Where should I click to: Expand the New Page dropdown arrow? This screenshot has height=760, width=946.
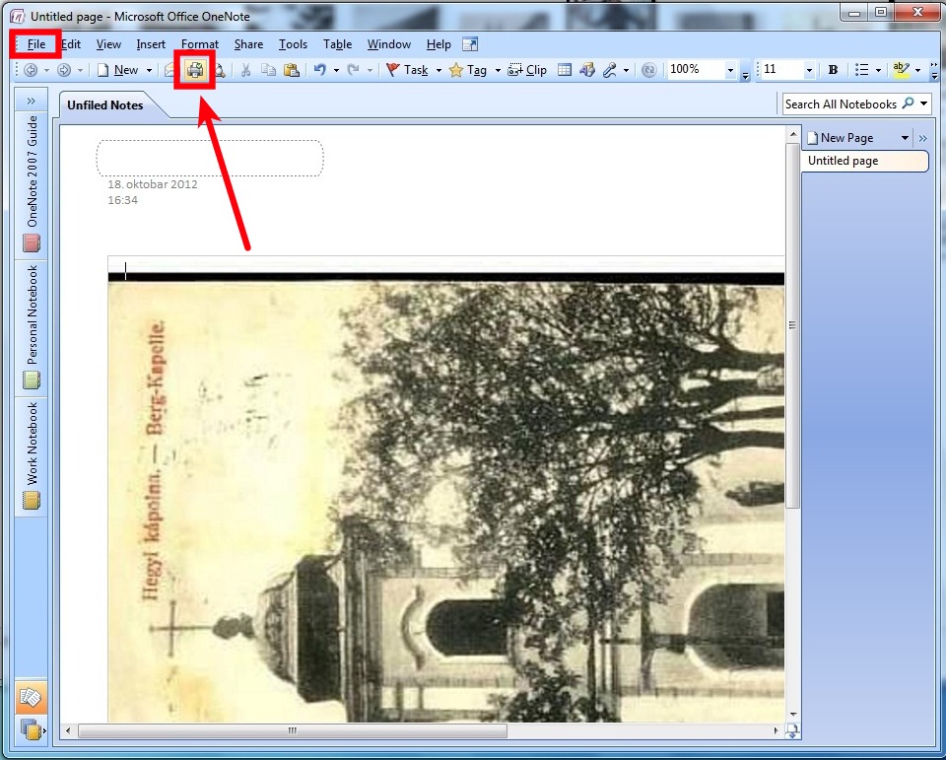click(905, 138)
